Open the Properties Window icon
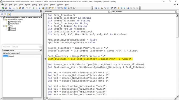This screenshot has width=179, height=100. coord(50,8)
